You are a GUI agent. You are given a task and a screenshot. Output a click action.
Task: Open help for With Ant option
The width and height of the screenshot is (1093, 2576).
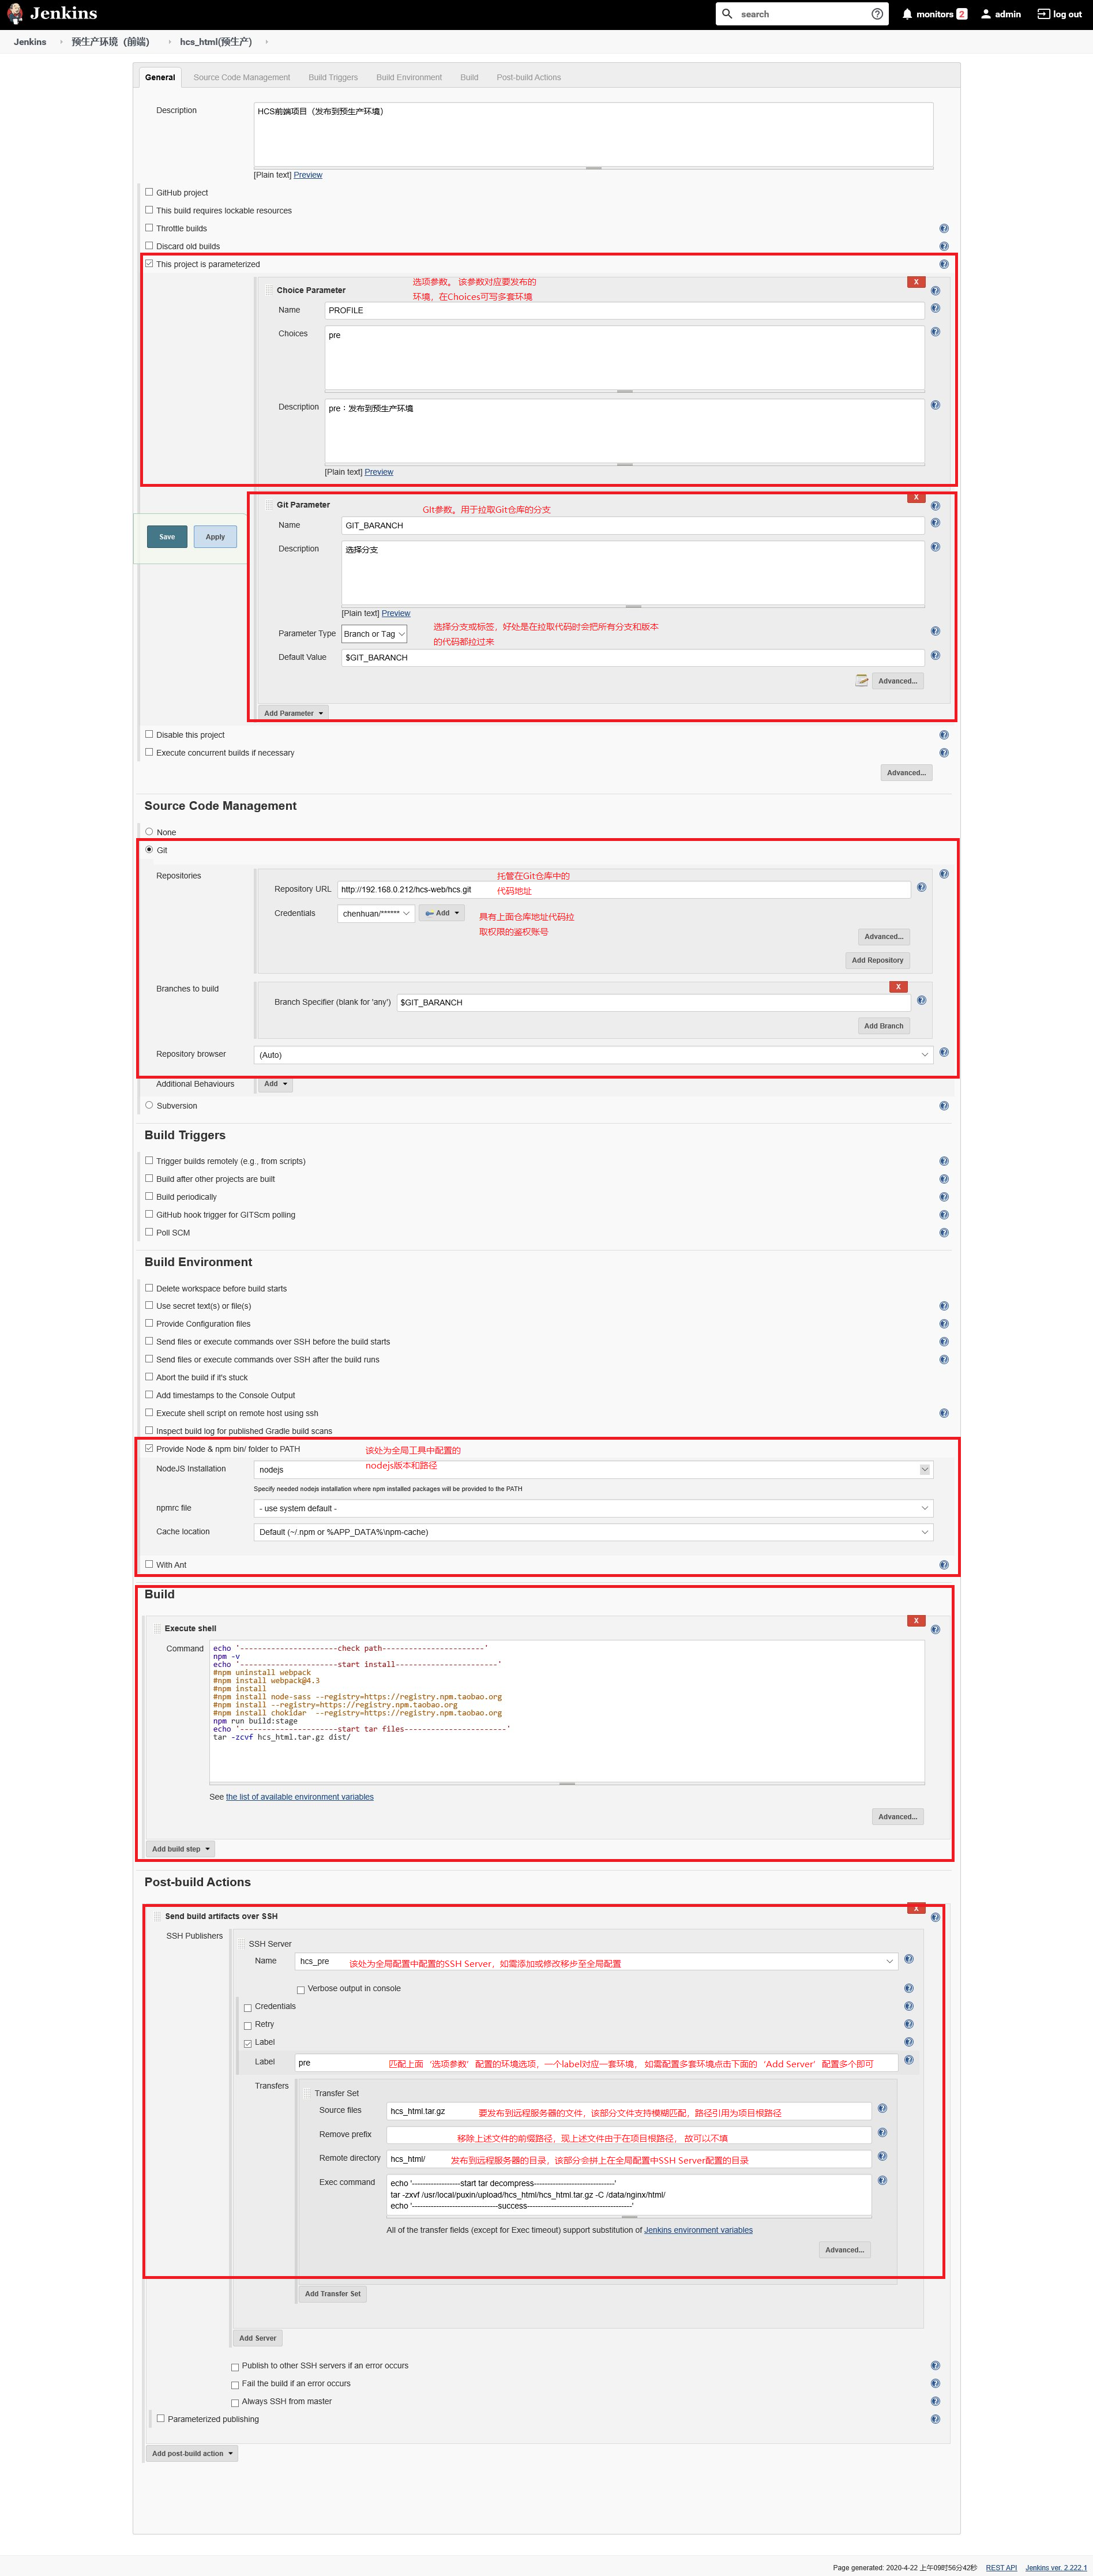pyautogui.click(x=943, y=1565)
